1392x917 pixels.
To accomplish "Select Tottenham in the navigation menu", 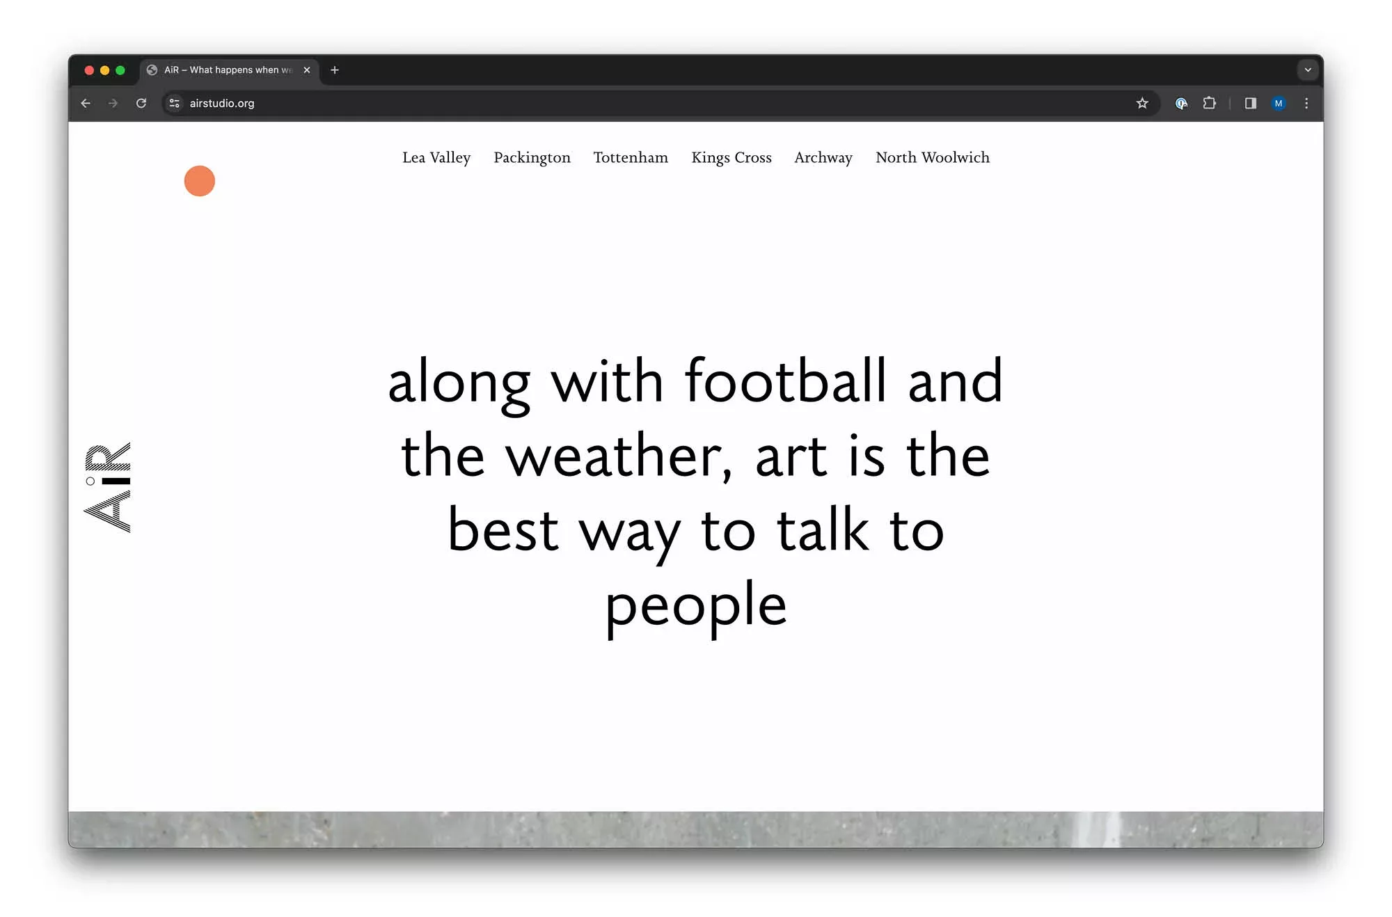I will coord(631,158).
